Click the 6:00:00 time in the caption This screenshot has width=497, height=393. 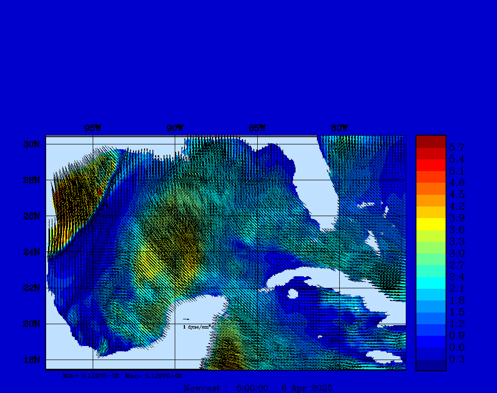coord(252,388)
